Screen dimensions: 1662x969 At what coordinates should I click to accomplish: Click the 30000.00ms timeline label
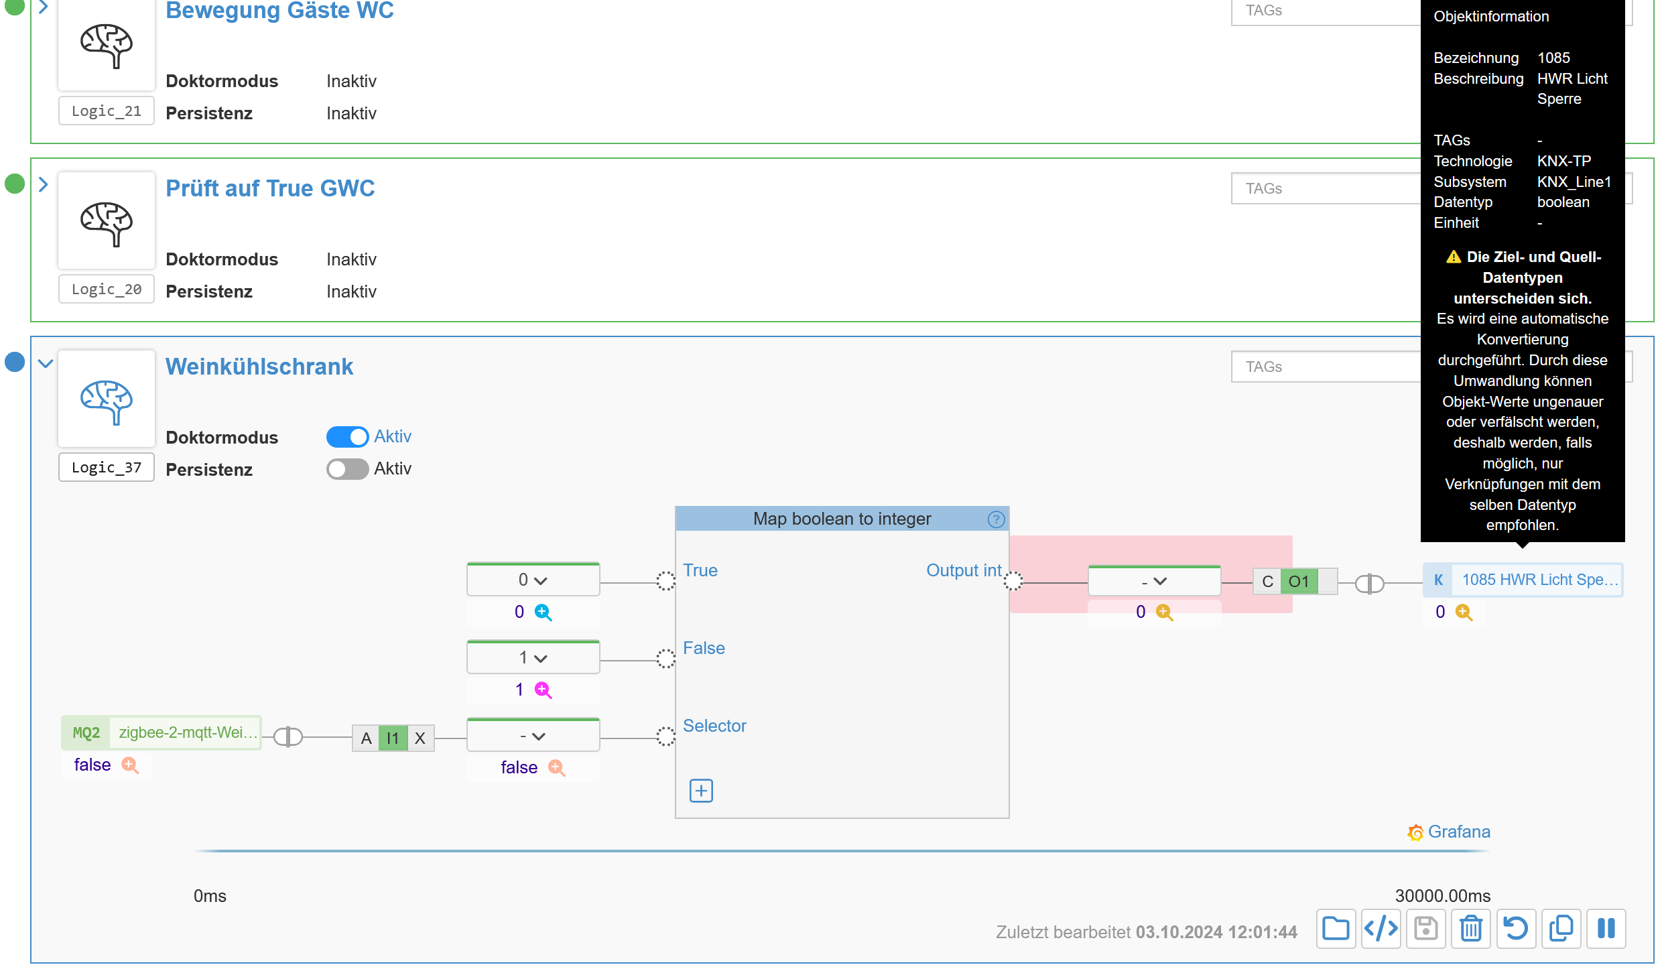1442,896
